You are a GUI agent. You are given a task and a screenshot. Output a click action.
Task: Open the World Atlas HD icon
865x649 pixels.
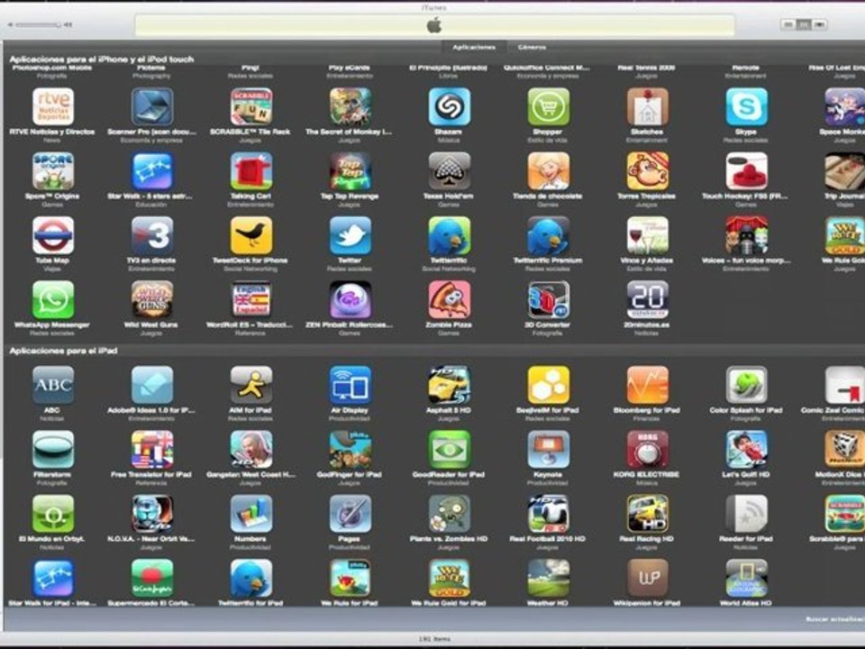pyautogui.click(x=746, y=578)
